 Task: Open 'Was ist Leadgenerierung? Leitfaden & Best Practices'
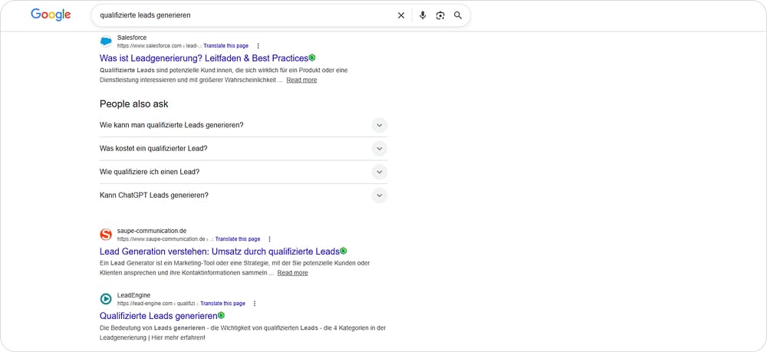tap(204, 58)
